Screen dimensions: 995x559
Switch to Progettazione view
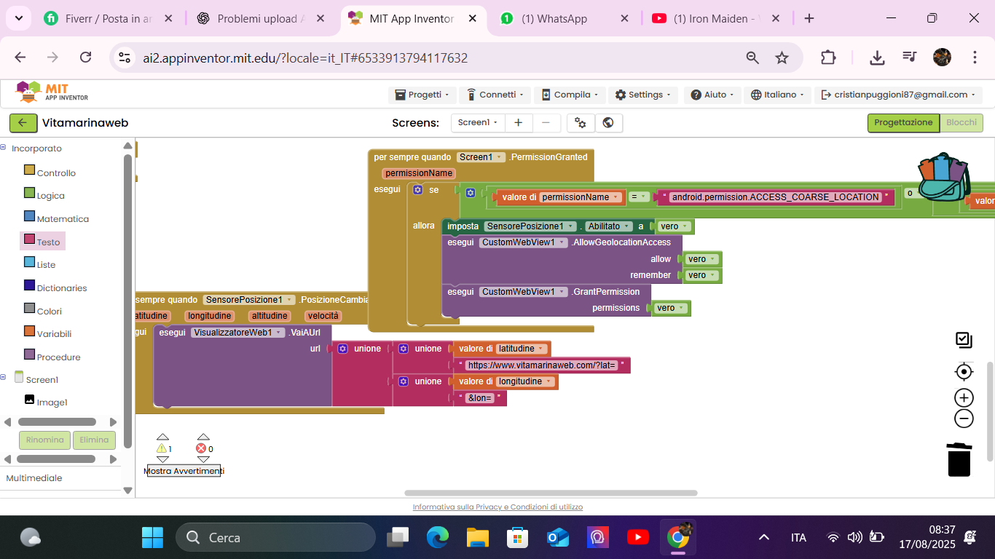point(902,123)
